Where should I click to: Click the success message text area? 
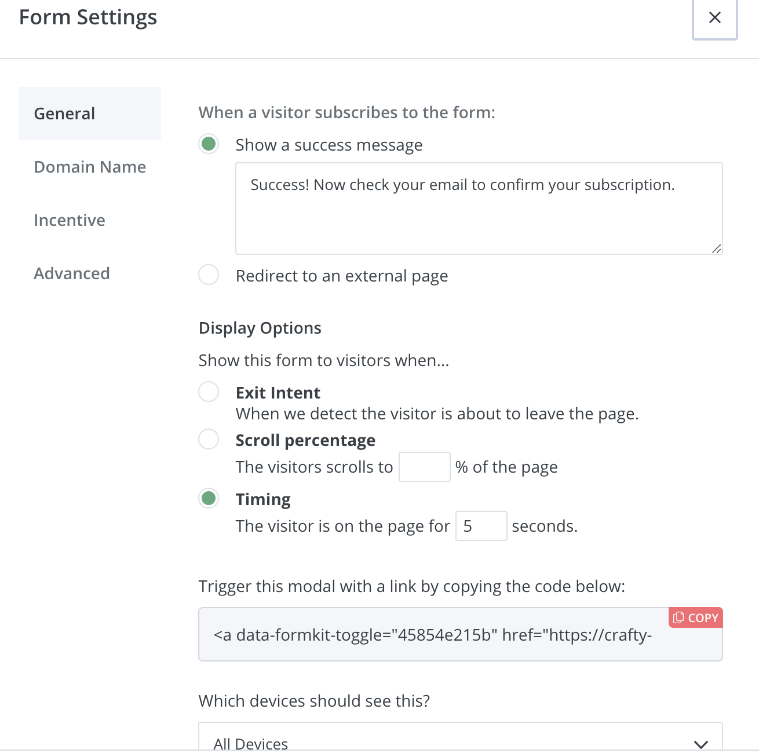[479, 209]
